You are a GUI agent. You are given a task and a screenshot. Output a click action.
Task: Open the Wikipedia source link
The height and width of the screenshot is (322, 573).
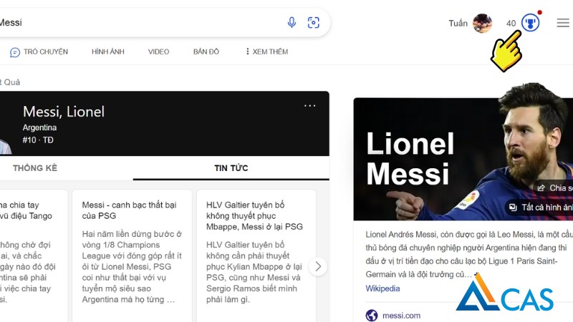382,289
